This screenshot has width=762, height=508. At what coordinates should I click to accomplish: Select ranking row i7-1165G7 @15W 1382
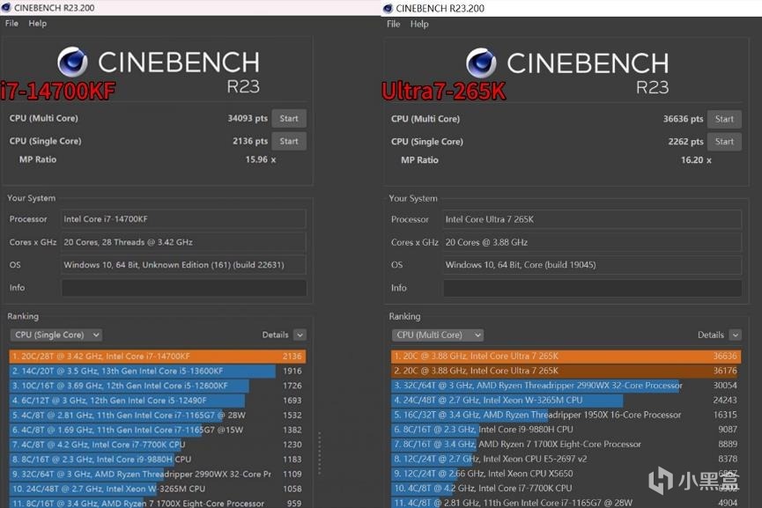coord(158,430)
